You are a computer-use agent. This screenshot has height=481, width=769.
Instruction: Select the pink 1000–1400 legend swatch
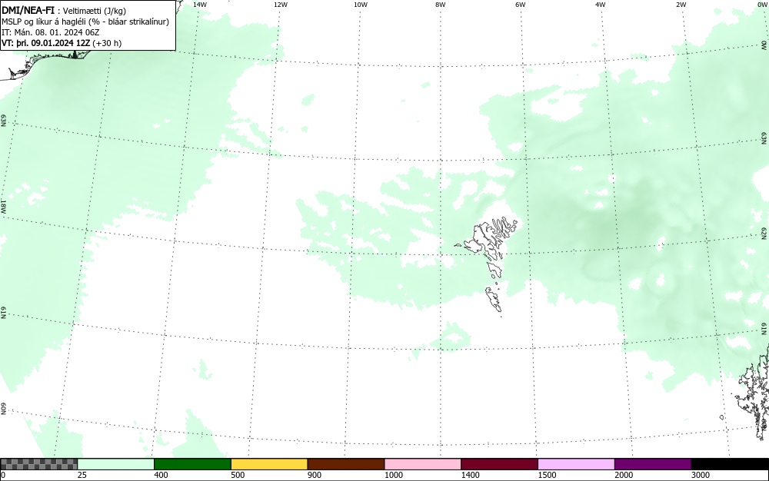423,464
